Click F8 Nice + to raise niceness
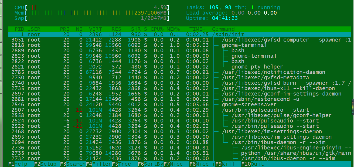Viewport: 354px width, 167px height. point(202,164)
